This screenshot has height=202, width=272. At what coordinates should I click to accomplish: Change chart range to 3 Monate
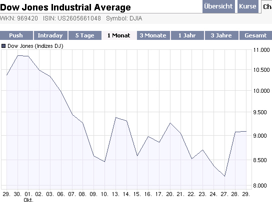click(153, 35)
